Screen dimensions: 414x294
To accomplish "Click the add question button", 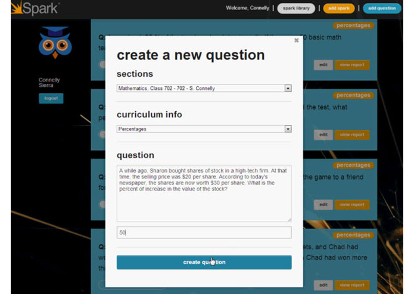I will [x=382, y=8].
